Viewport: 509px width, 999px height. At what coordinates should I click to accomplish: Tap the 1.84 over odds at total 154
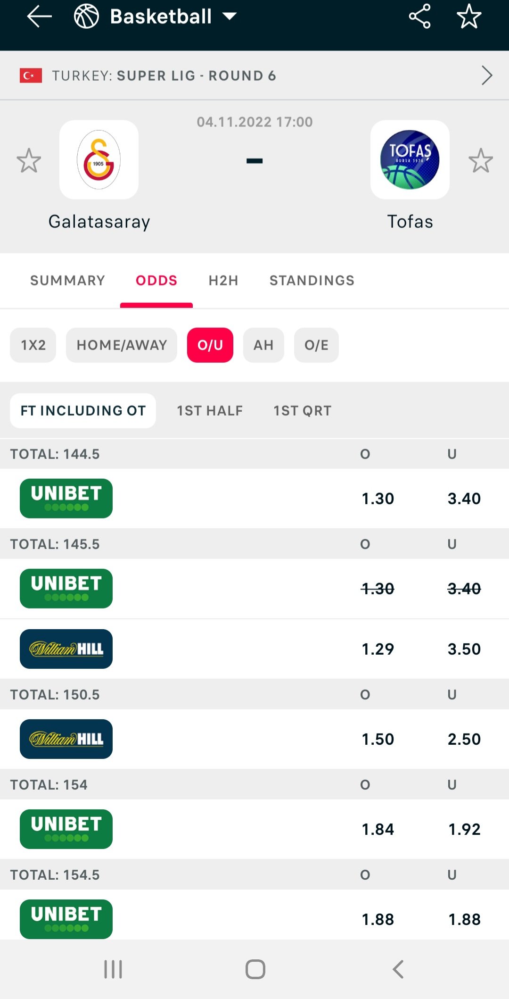378,829
